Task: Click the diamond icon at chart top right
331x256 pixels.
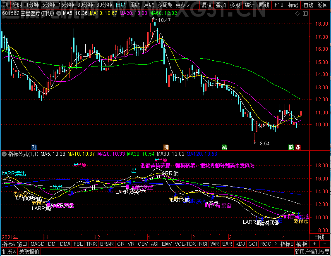Action: coord(297,14)
